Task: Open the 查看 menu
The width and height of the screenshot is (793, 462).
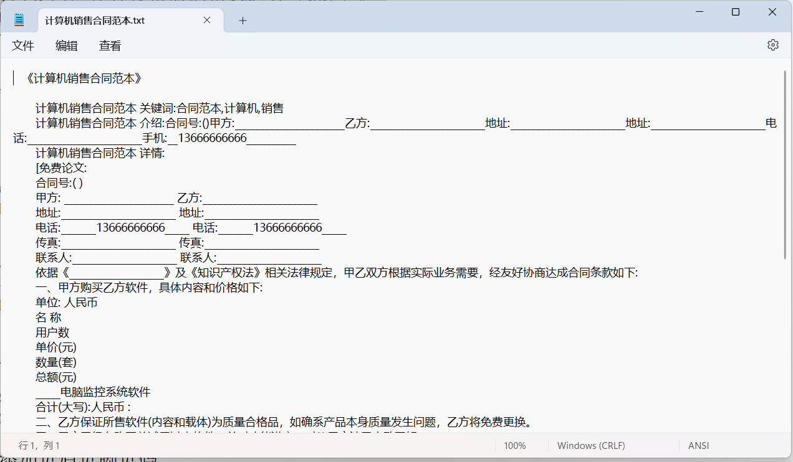Action: (109, 45)
